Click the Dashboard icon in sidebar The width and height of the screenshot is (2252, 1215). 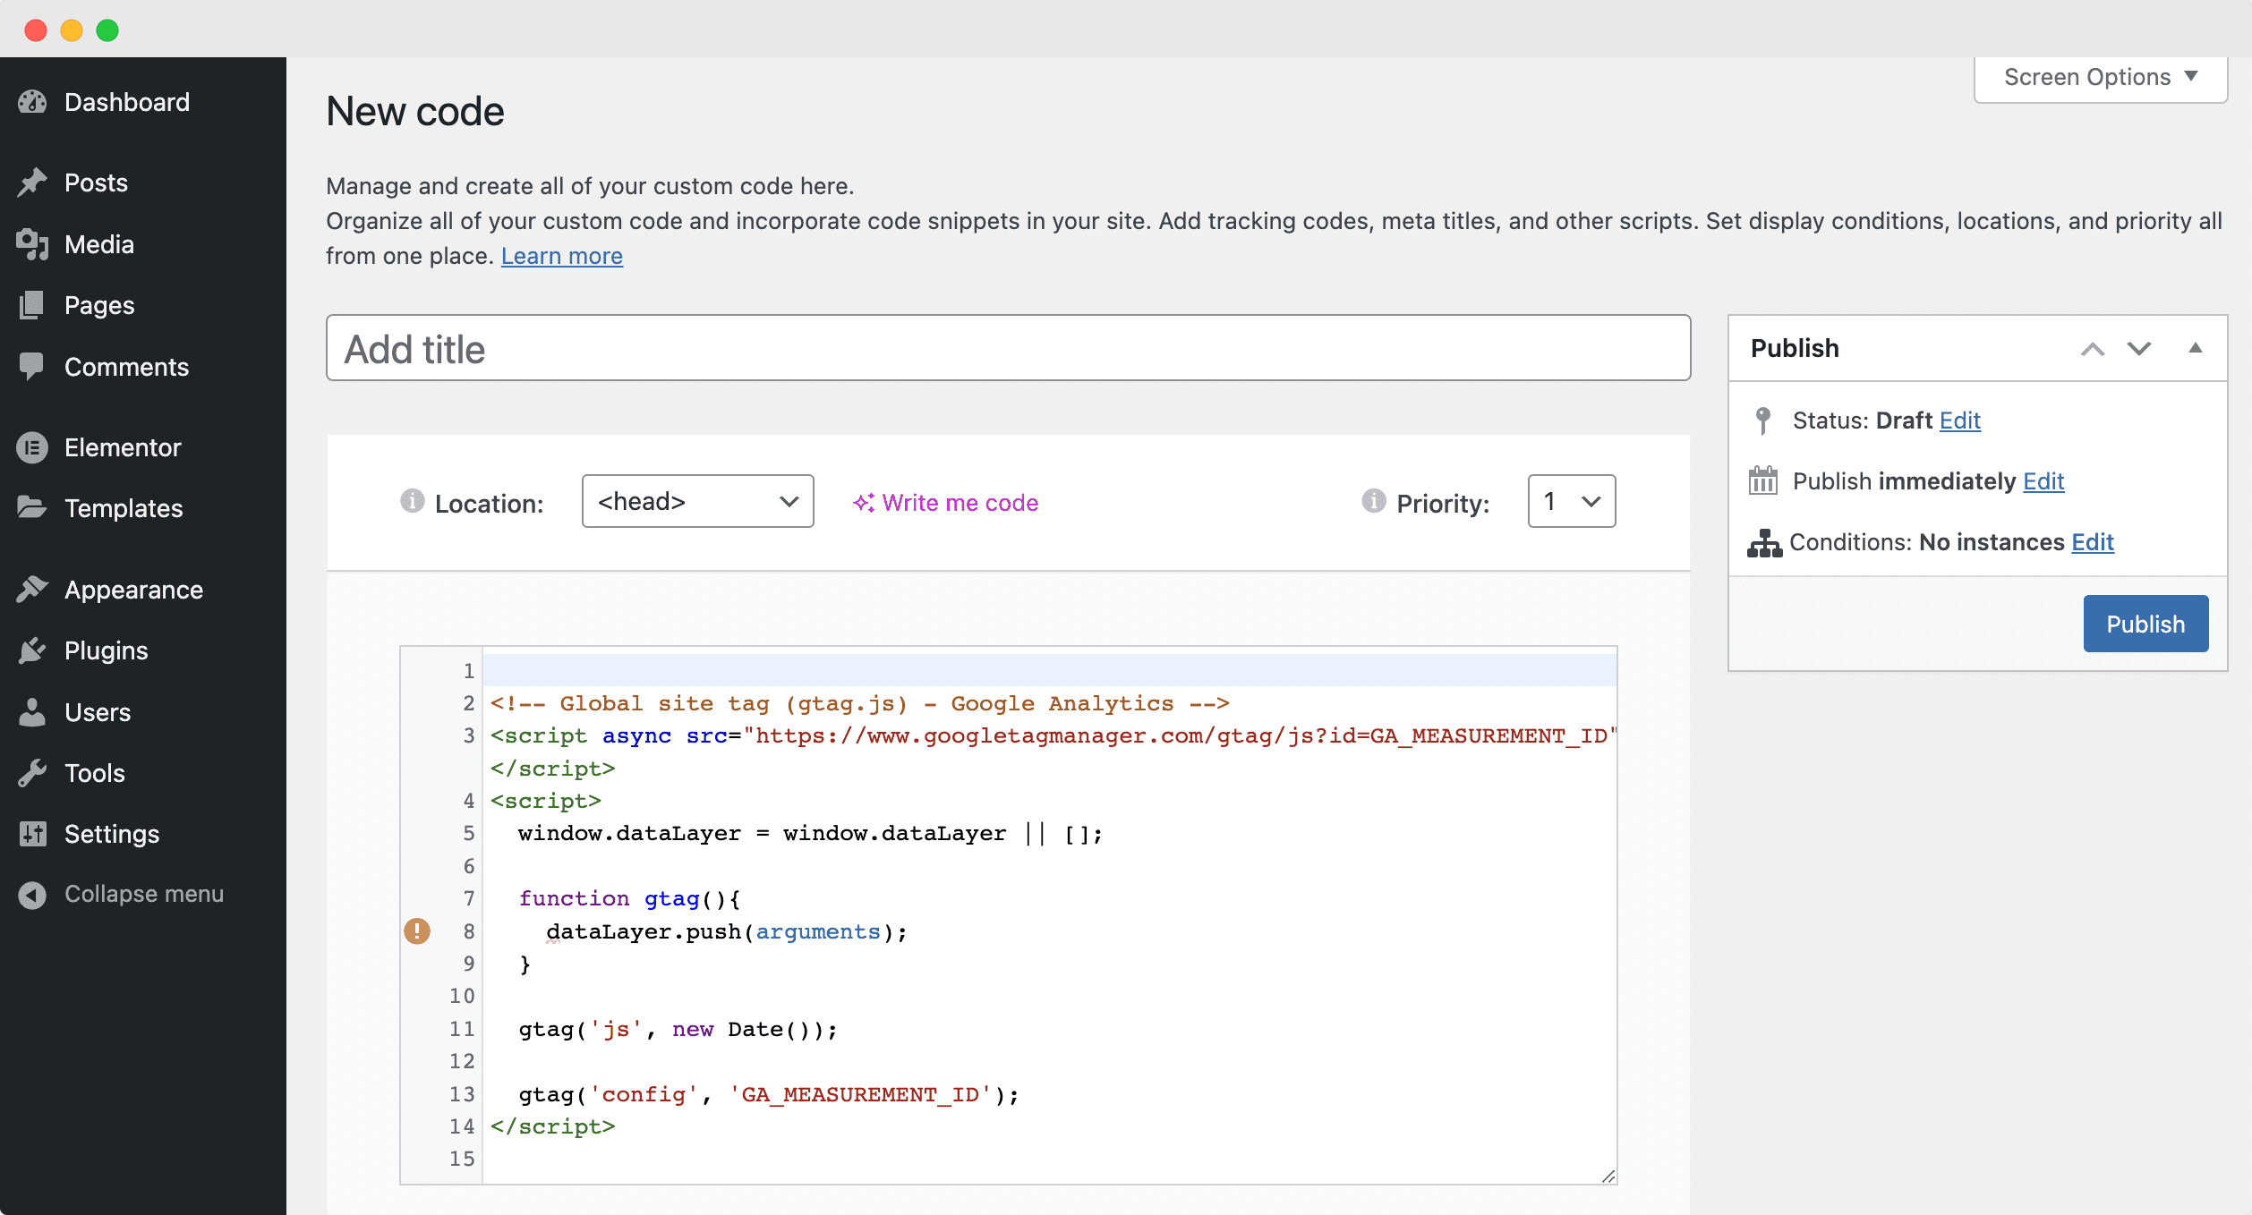click(31, 100)
